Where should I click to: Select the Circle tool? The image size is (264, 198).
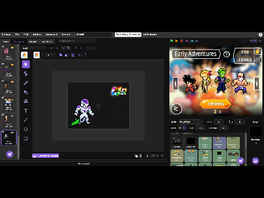pyautogui.click(x=26, y=129)
